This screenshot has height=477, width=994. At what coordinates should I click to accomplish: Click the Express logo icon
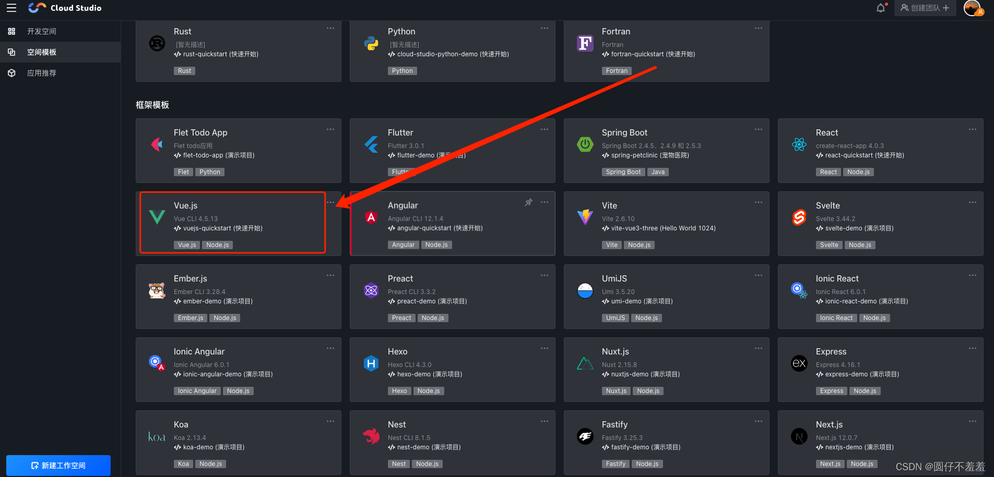click(799, 363)
